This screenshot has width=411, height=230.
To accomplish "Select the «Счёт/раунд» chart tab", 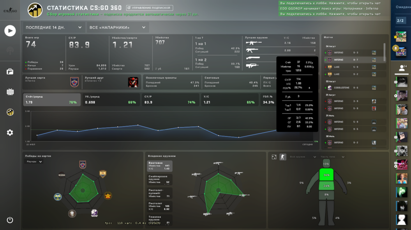I will tap(52, 100).
